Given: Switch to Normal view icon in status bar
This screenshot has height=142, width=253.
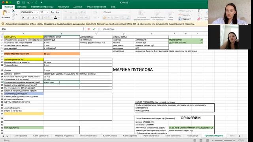Looking at the screenshot, I should [x=195, y=140].
